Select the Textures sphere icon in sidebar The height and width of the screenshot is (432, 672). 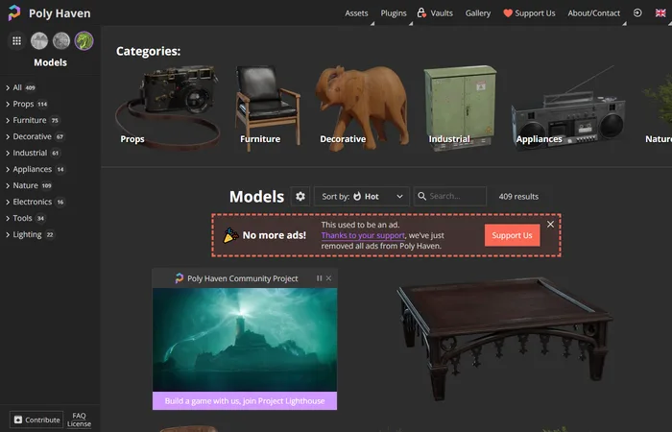tap(61, 41)
